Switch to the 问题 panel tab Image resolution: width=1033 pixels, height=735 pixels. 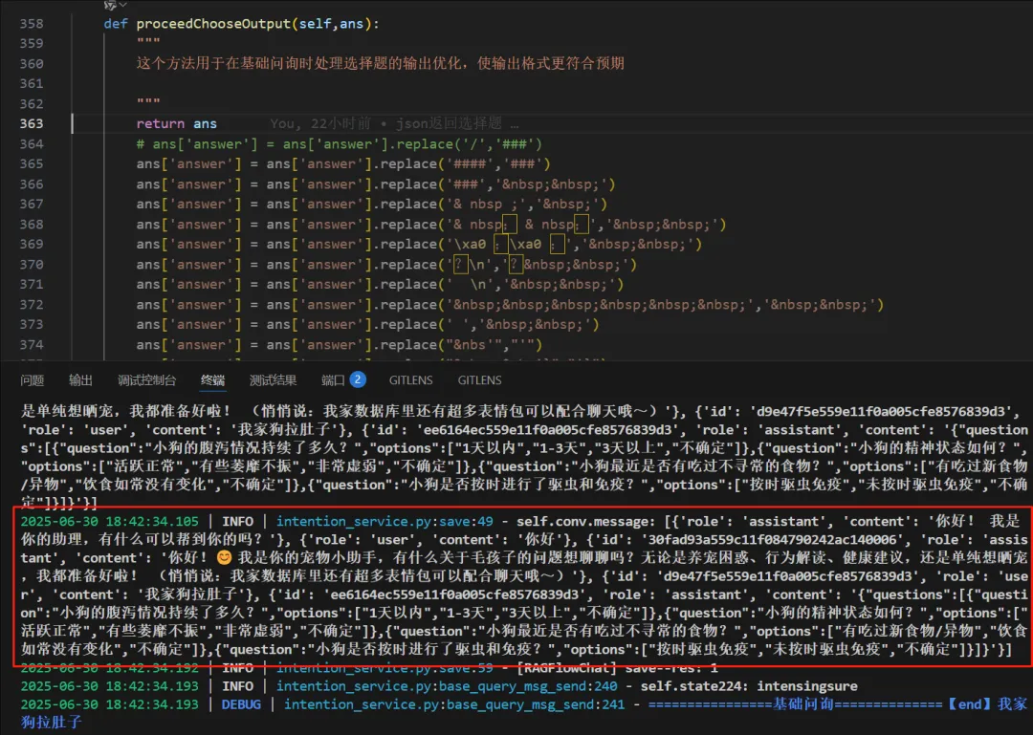32,380
